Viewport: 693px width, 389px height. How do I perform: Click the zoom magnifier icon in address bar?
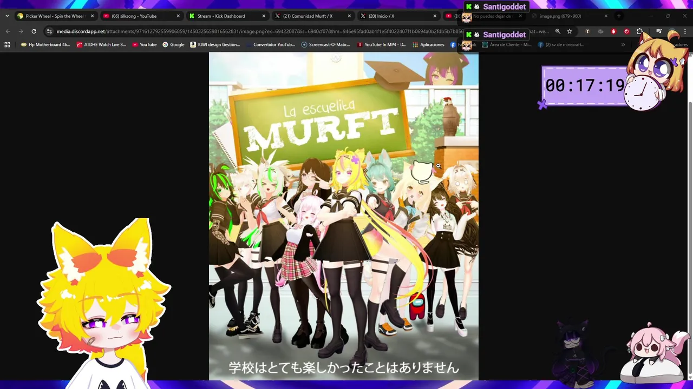558,31
